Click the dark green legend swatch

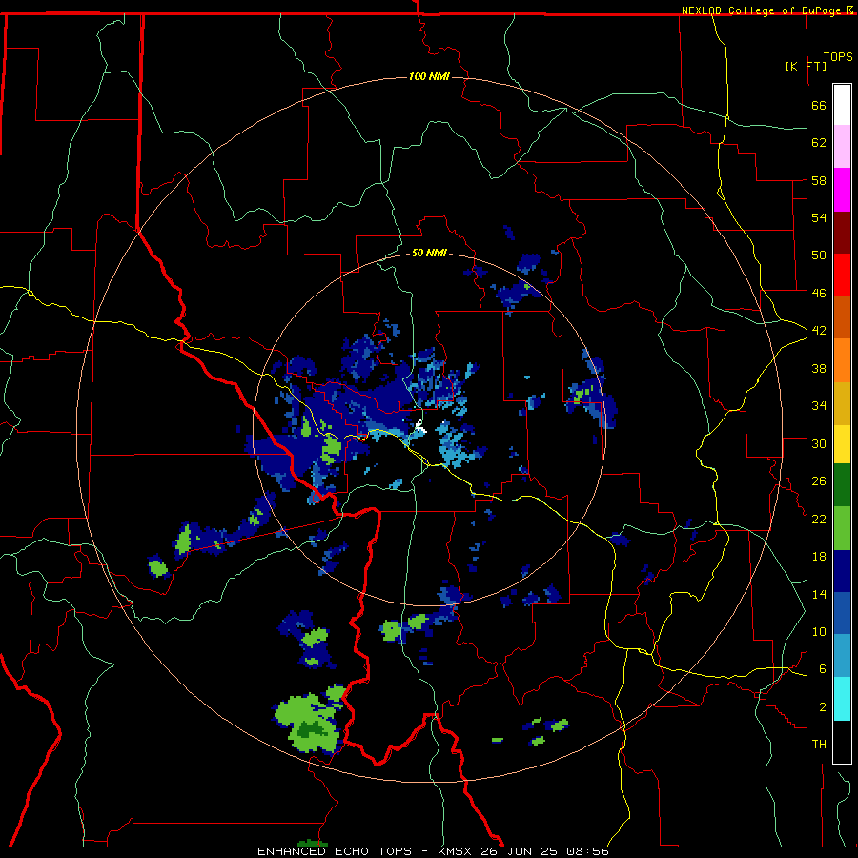tap(842, 485)
